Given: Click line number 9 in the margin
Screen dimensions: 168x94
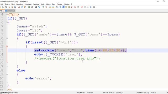Looking at the screenshot, I should (2, 34).
